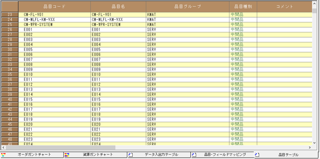Click E001 in the 品目コード column
The width and height of the screenshot is (320, 159).
tap(54, 30)
